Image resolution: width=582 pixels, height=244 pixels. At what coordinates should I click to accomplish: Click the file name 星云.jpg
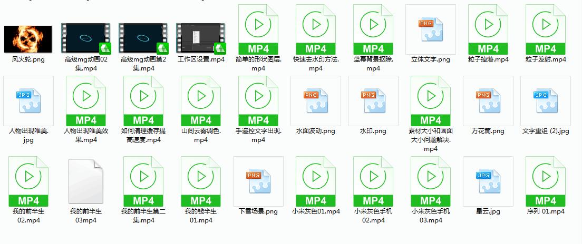[488, 212]
